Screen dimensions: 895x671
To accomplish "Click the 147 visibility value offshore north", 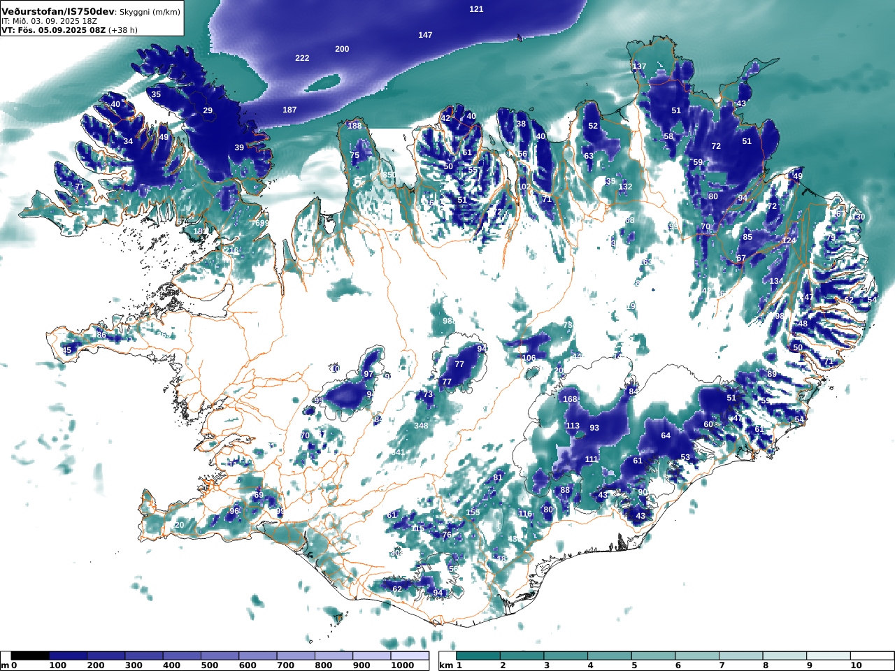I will click(425, 35).
